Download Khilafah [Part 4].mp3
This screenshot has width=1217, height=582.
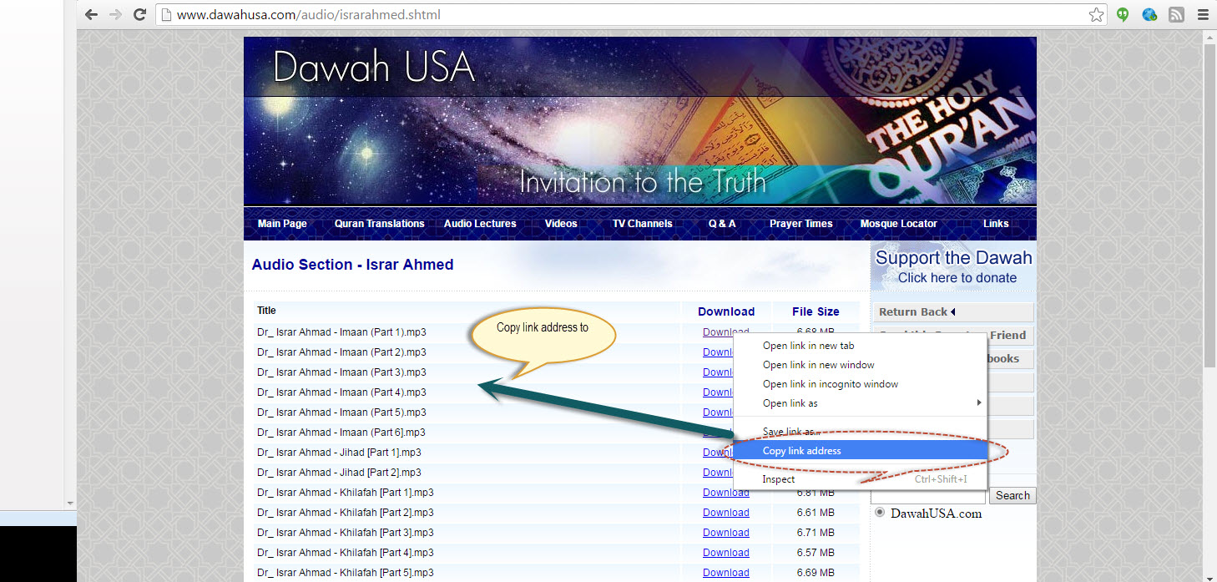(726, 553)
